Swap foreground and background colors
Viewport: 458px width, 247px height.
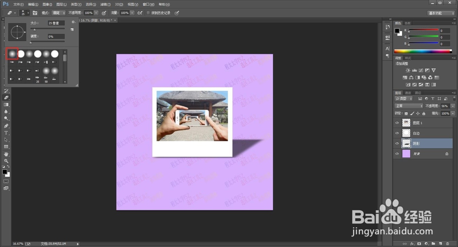click(8, 166)
